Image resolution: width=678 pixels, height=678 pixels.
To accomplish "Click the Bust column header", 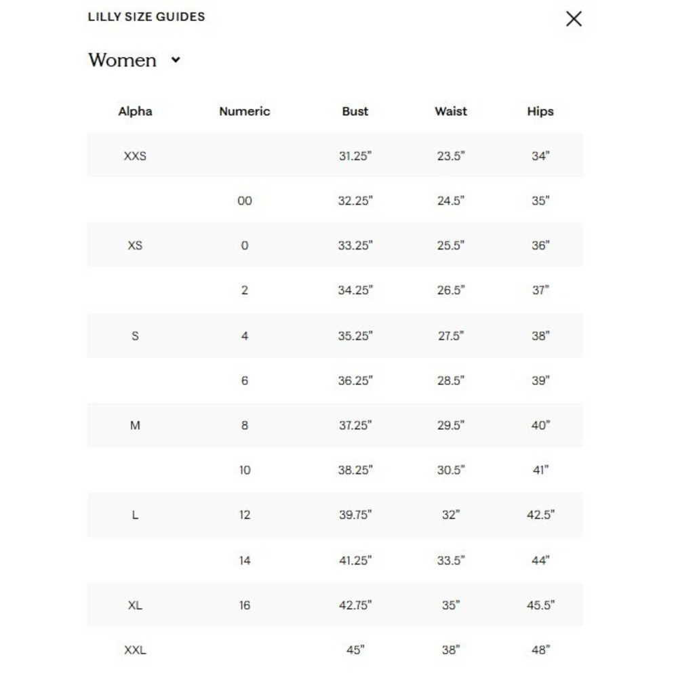I will (355, 111).
